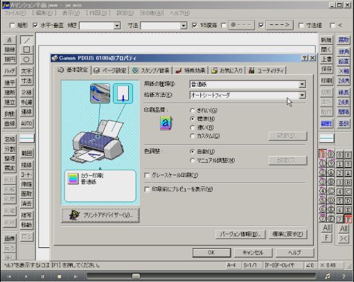Toggle the 寸法値 checkbox
This screenshot has height=282, width=354.
click(301, 25)
